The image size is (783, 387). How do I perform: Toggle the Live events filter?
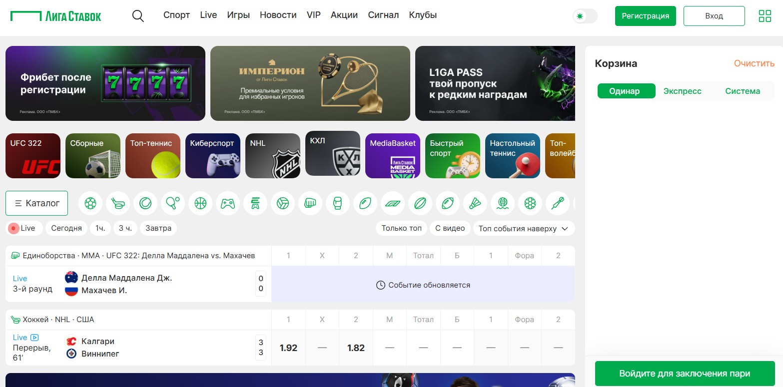pos(24,228)
